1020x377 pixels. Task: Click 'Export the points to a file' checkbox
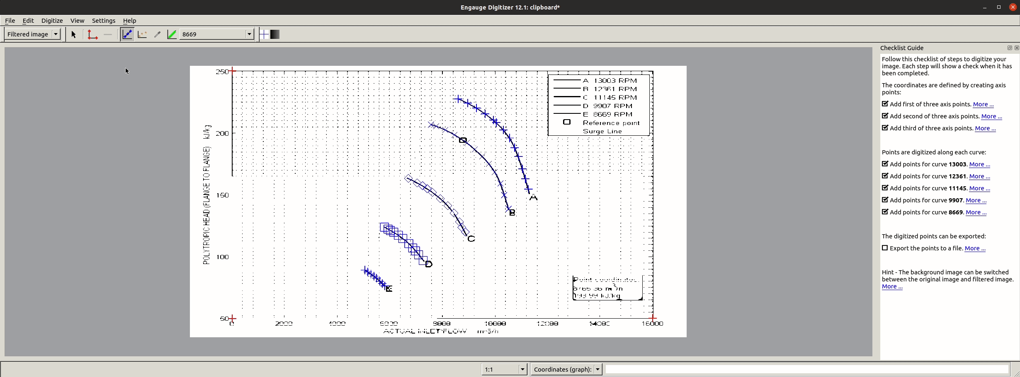(x=885, y=248)
